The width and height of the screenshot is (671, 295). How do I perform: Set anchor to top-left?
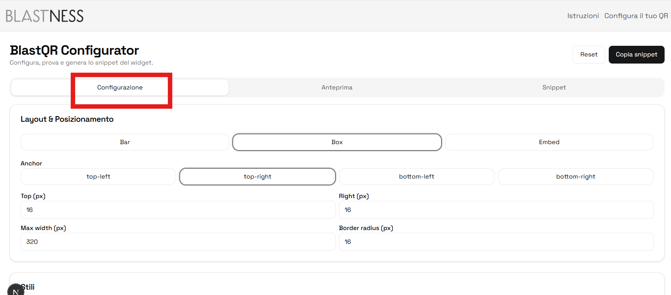point(98,177)
